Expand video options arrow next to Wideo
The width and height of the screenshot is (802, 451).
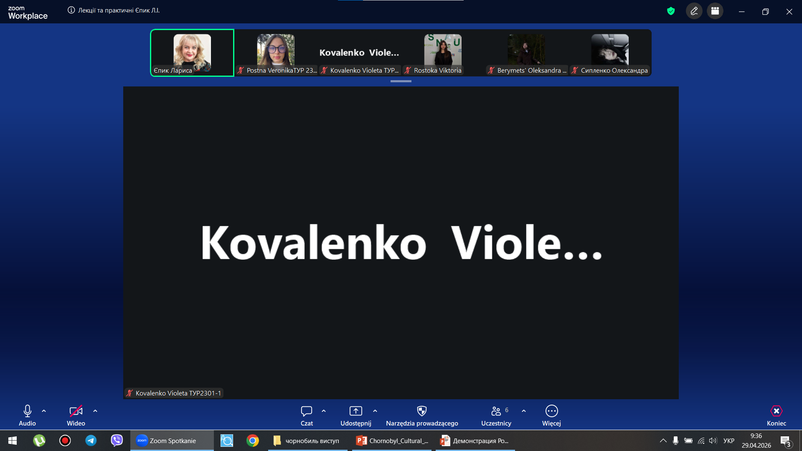[x=95, y=411]
